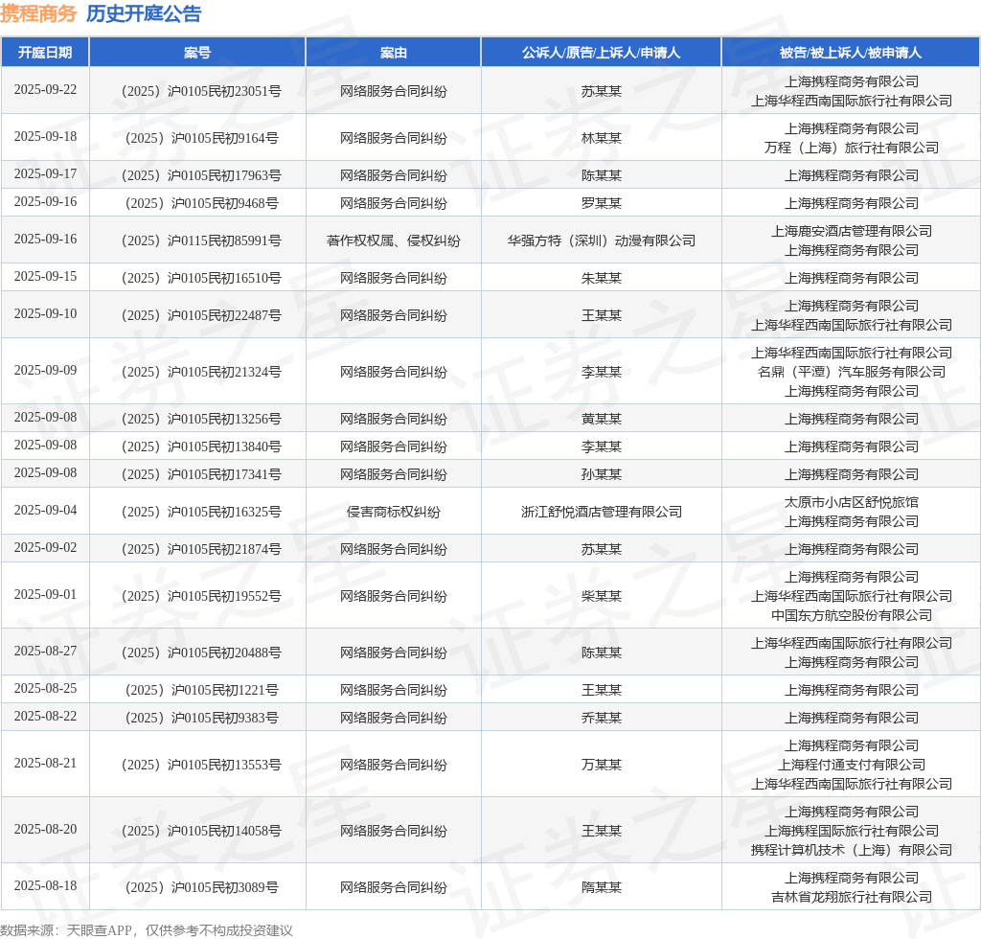The height and width of the screenshot is (939, 981).
Task: Click plaintiff name 黄某某
Action: (602, 419)
